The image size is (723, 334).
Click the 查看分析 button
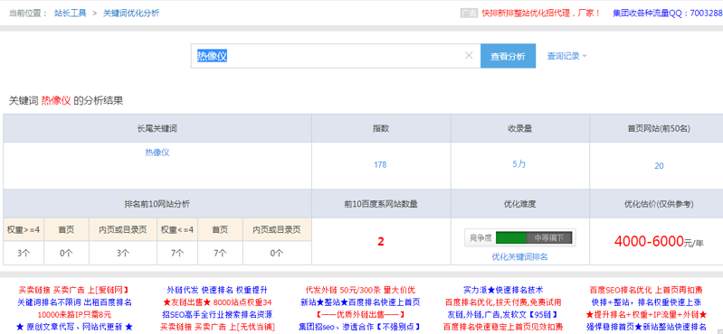pos(508,56)
